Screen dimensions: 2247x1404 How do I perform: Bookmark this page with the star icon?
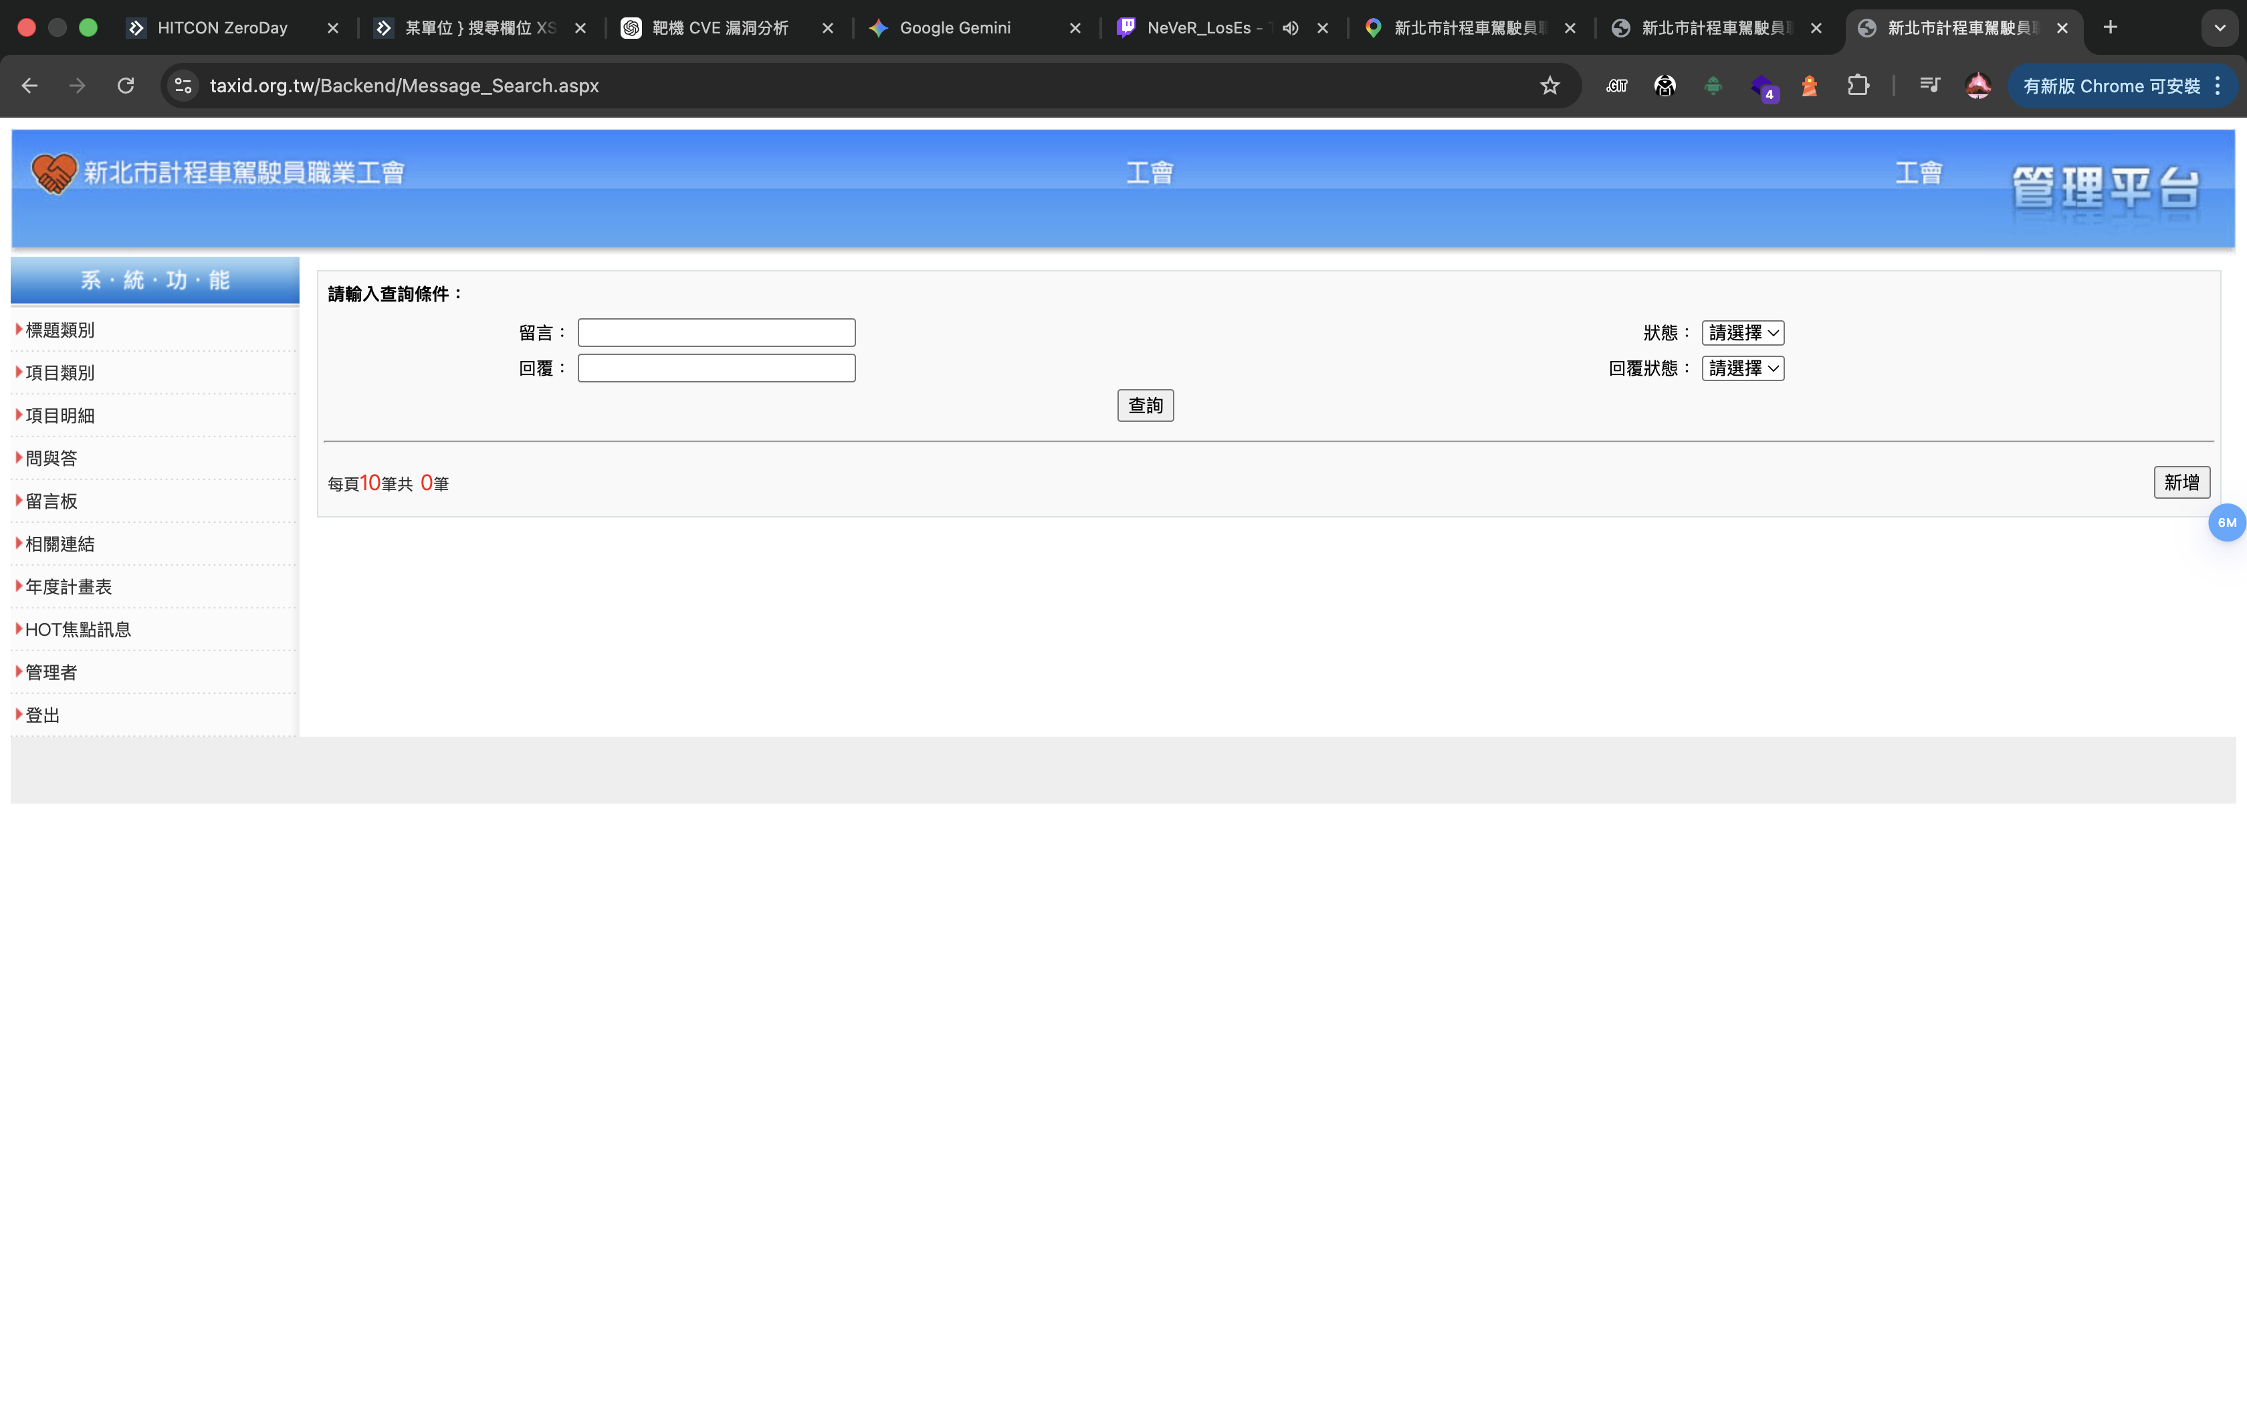(1549, 86)
